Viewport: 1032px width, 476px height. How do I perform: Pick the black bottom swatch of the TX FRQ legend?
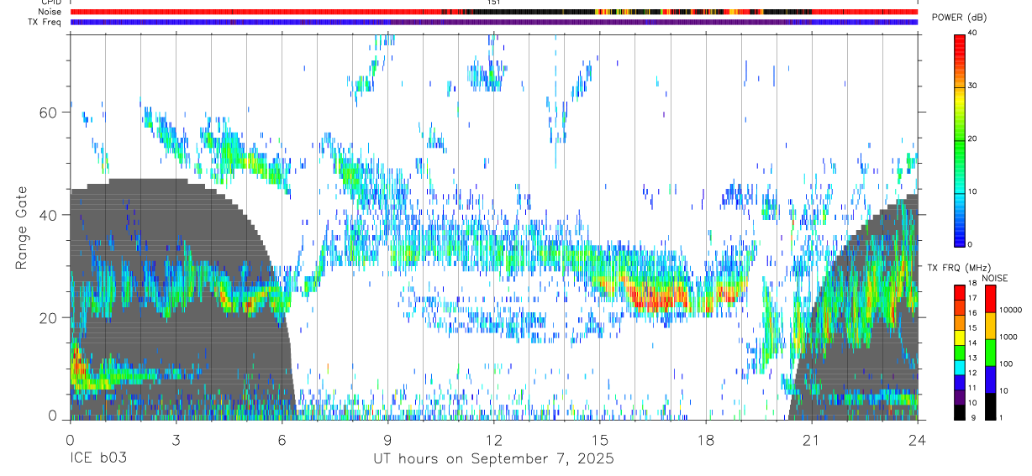959,411
